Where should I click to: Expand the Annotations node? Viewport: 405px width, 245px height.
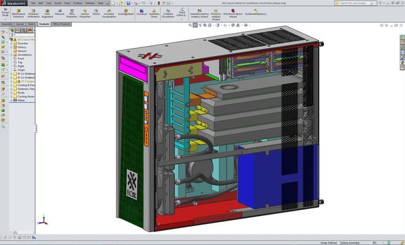tap(11, 55)
